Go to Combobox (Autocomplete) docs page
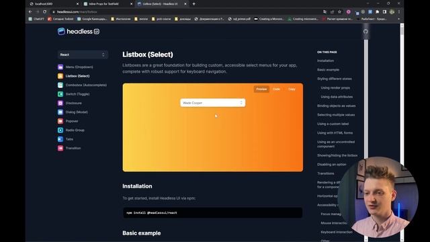430x242 pixels. [x=86, y=85]
